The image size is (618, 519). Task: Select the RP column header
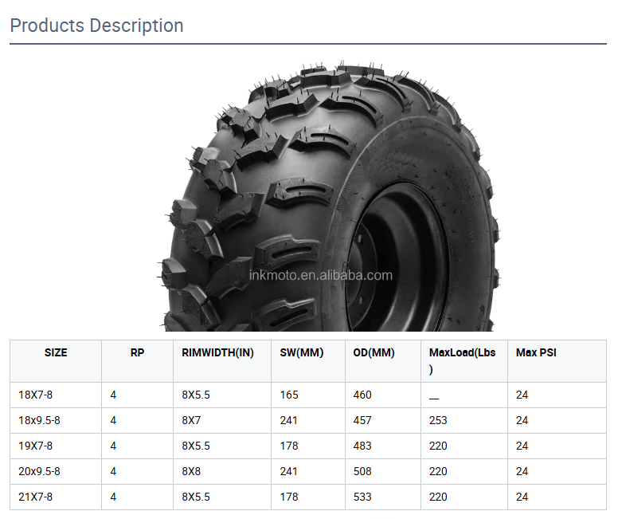[137, 352]
